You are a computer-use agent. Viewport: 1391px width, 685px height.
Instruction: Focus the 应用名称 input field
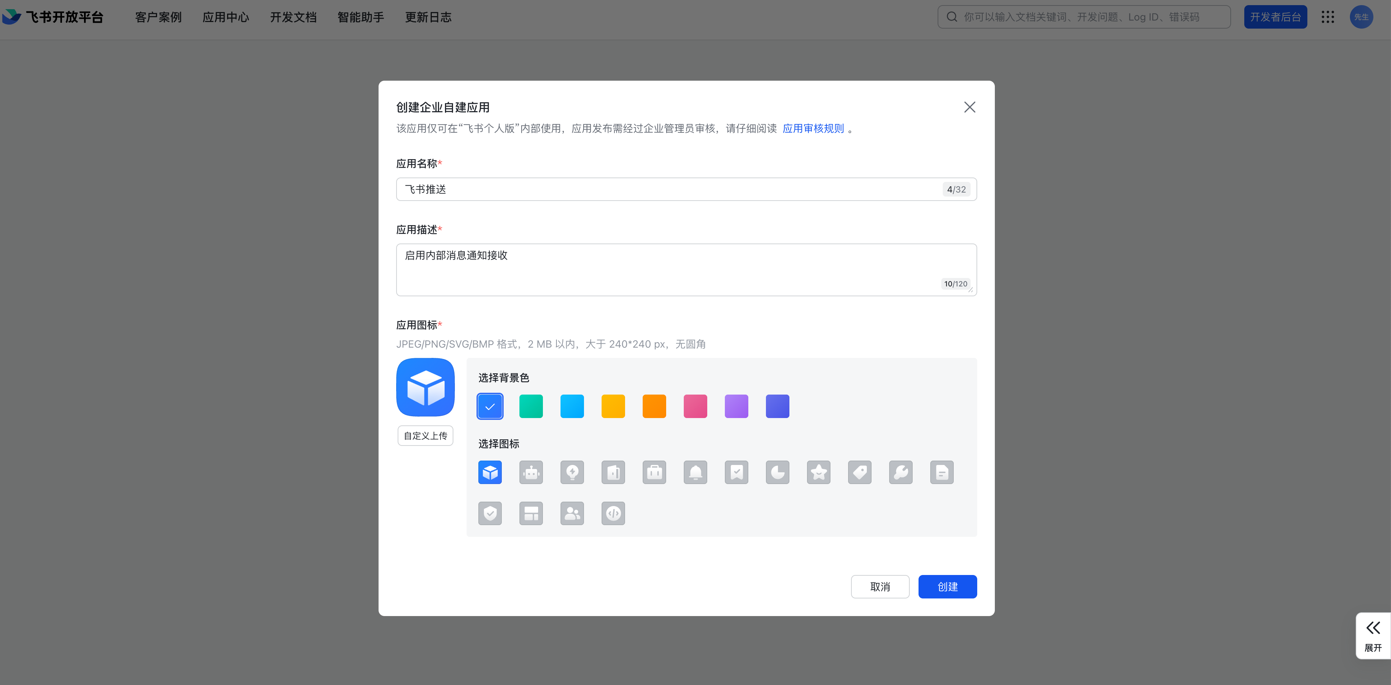(x=686, y=190)
